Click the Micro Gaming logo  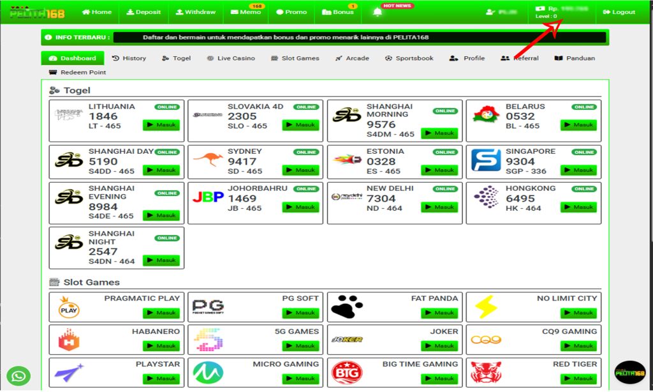[208, 372]
